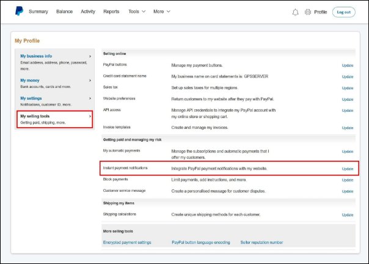Click the Shipping my items header
The image size is (369, 264).
click(x=119, y=203)
